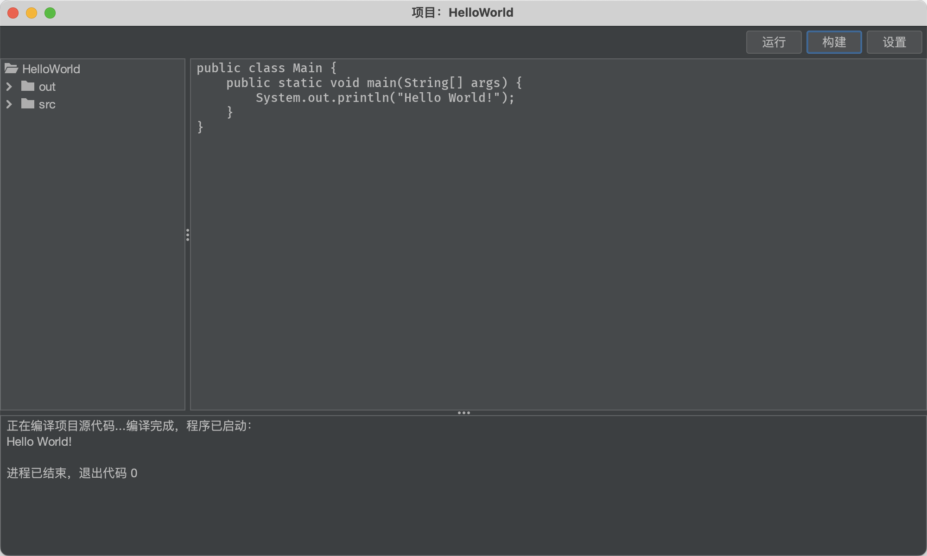The image size is (927, 556).
Task: Click the window title '项目: HelloWorld'
Action: click(463, 13)
